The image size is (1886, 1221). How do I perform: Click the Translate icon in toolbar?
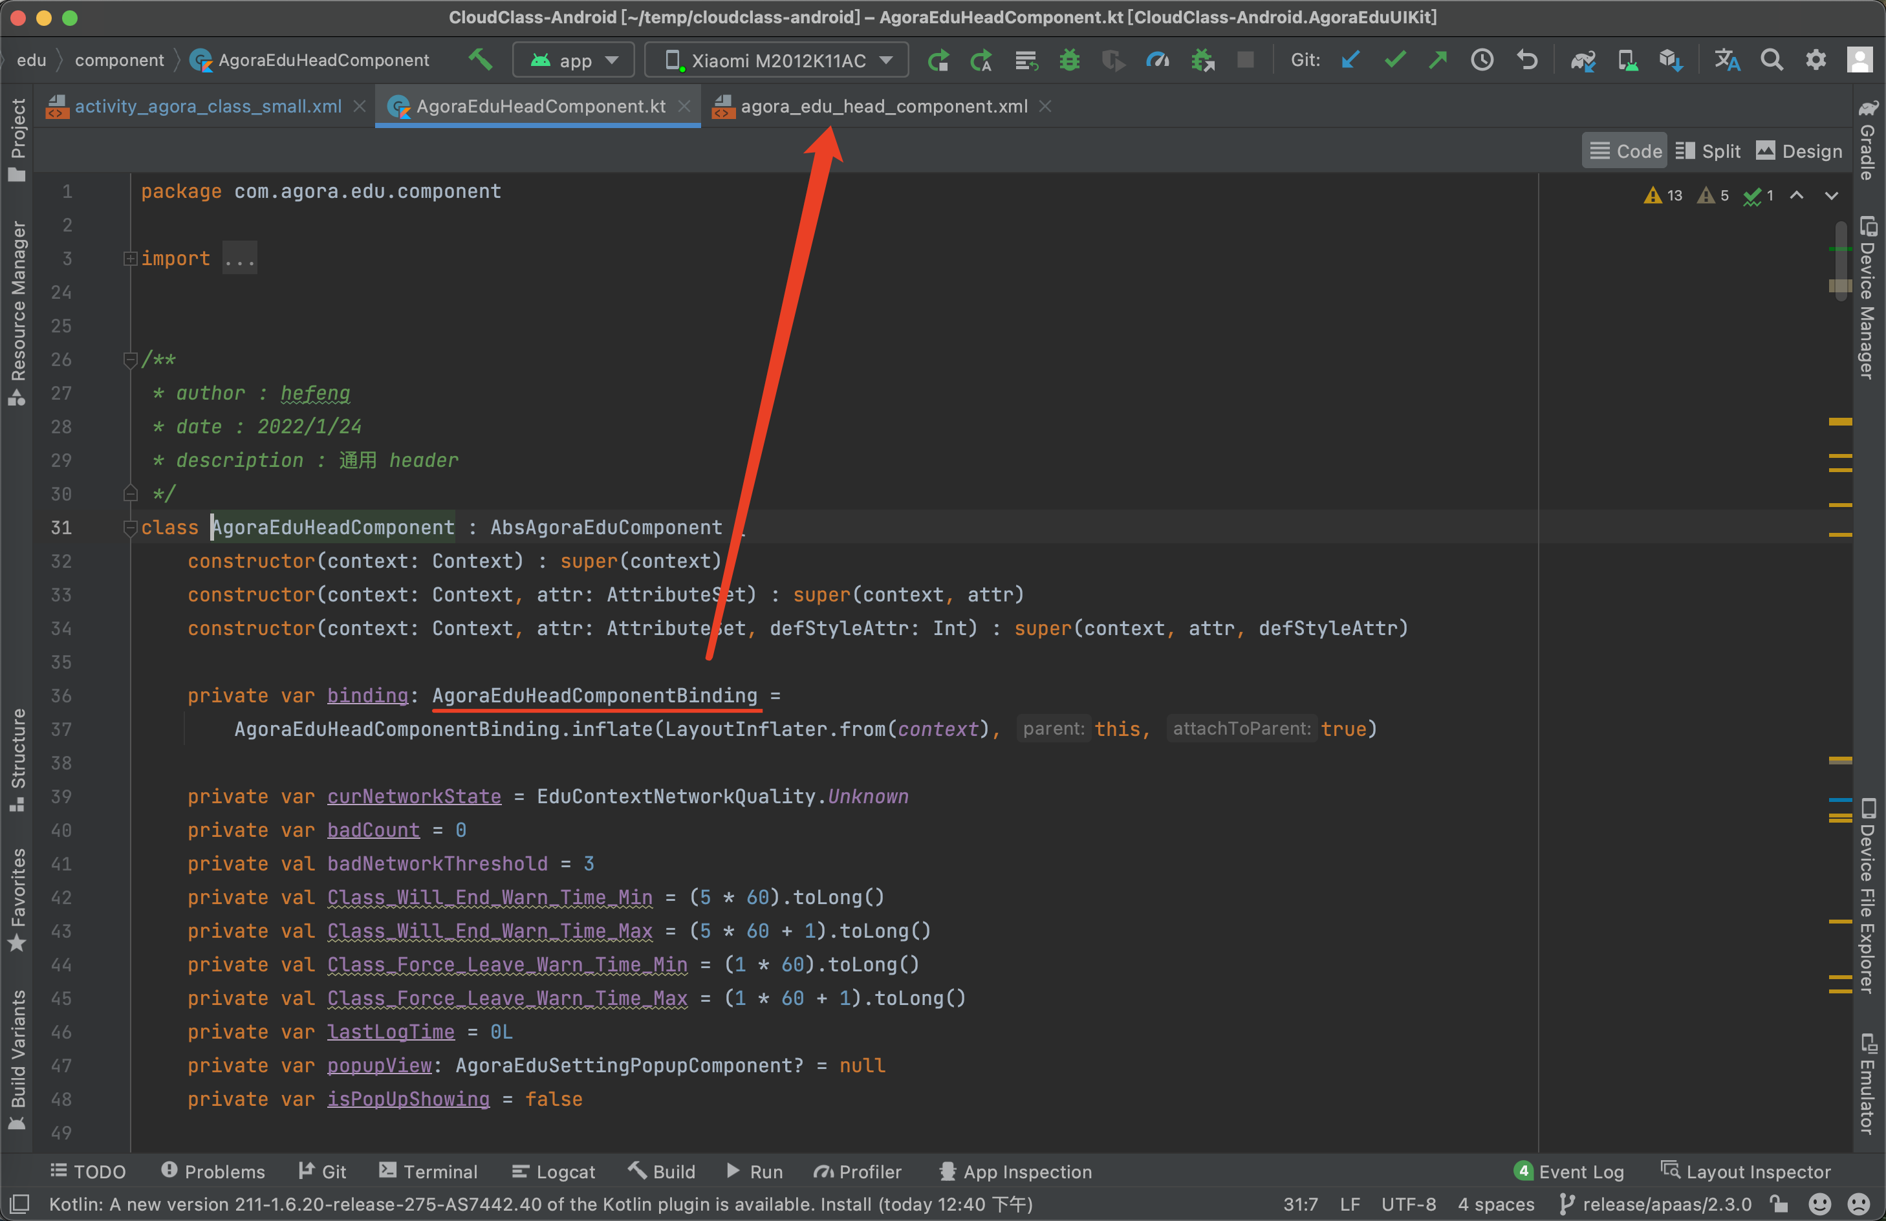point(1728,60)
